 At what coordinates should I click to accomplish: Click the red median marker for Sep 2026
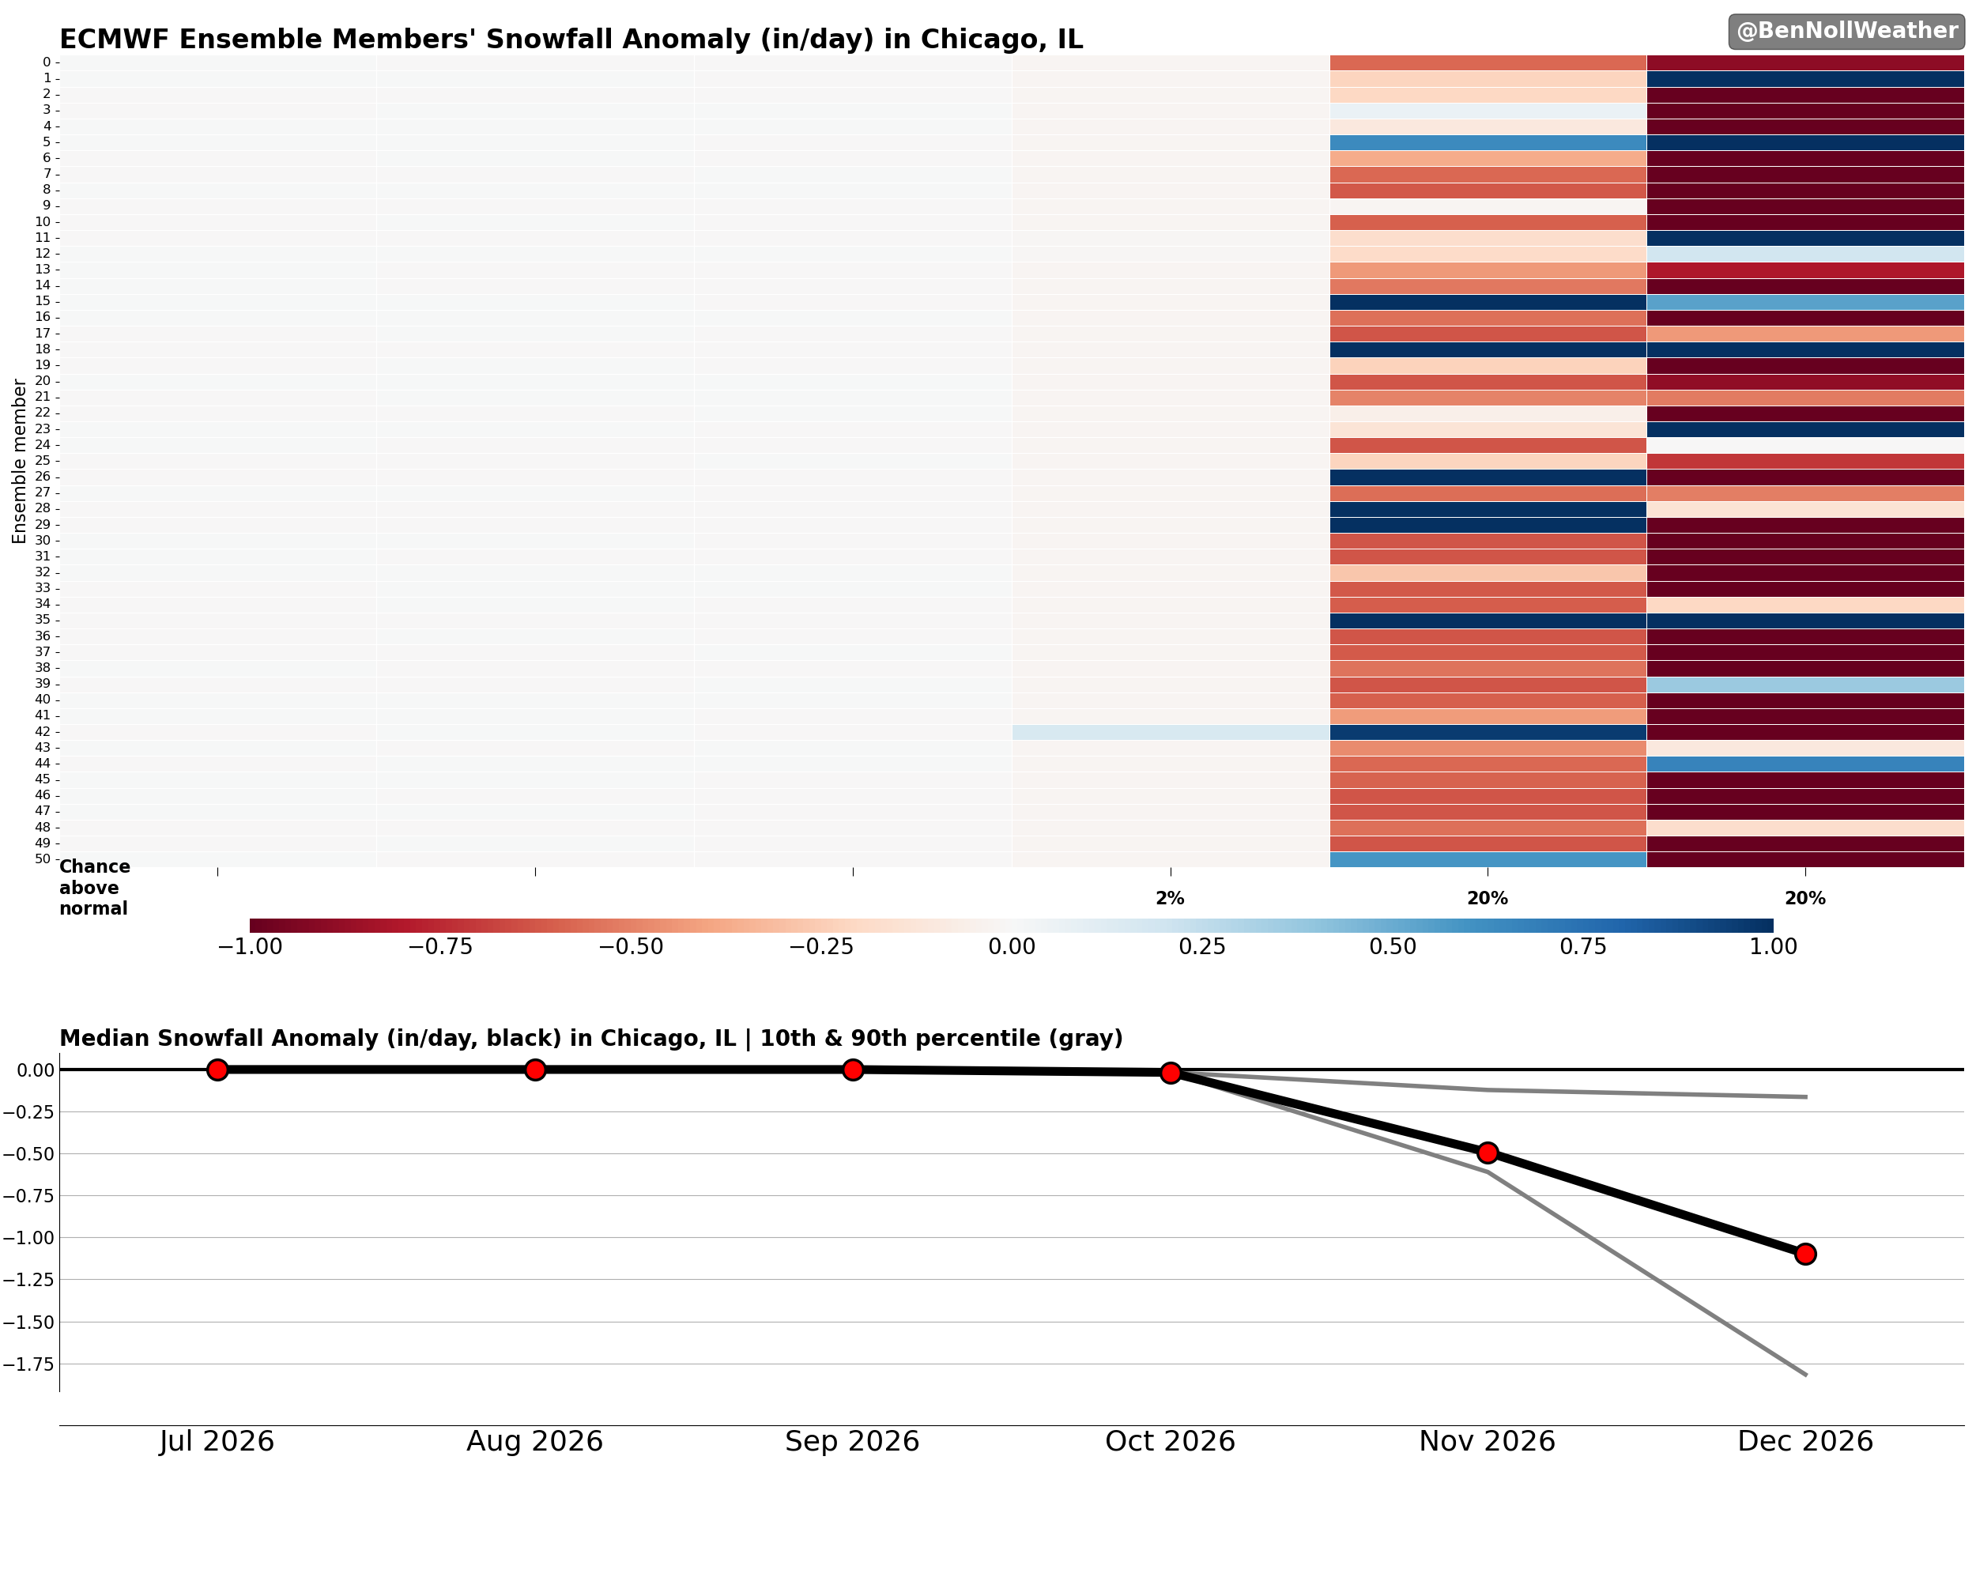pyautogui.click(x=852, y=1070)
